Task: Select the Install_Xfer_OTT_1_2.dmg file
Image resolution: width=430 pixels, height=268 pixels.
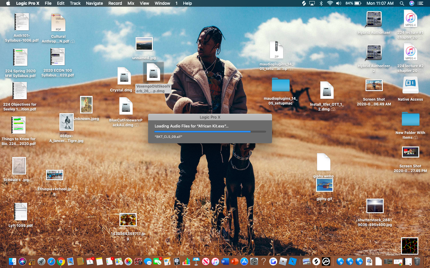Action: click(x=327, y=90)
